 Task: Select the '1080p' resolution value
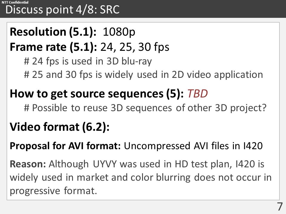(119, 32)
